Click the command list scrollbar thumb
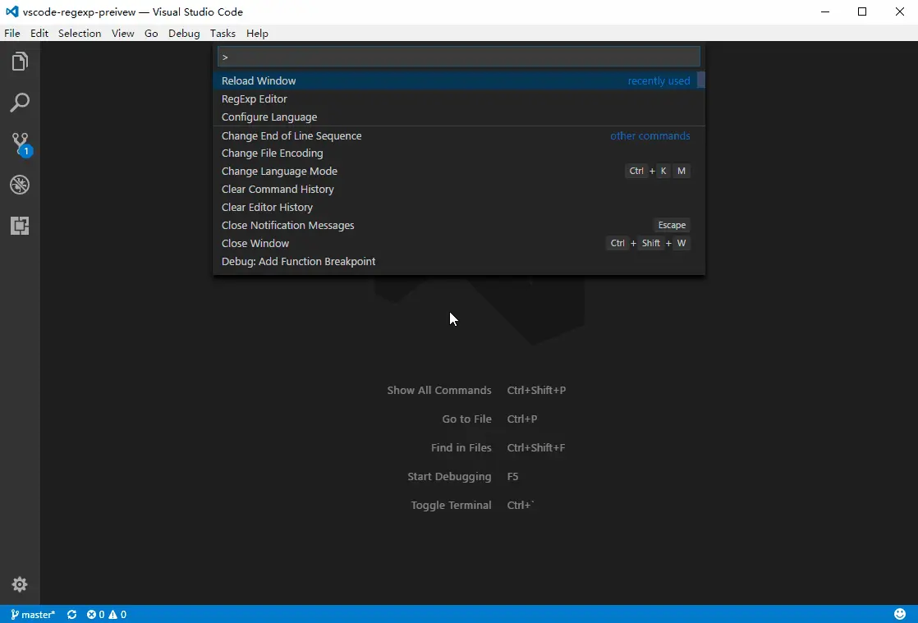Viewport: 918px width, 623px height. click(x=700, y=80)
